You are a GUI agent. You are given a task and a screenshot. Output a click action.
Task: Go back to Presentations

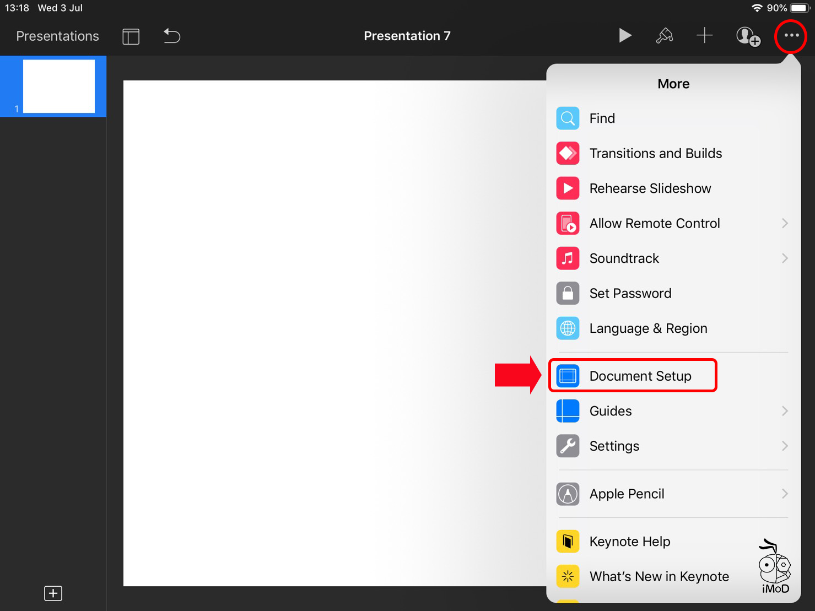pos(57,36)
